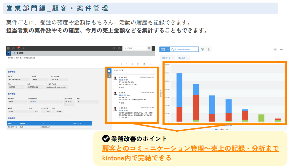The height and width of the screenshot is (166, 290).
Task: Open the help question mark icon
Action: pyautogui.click(x=119, y=48)
